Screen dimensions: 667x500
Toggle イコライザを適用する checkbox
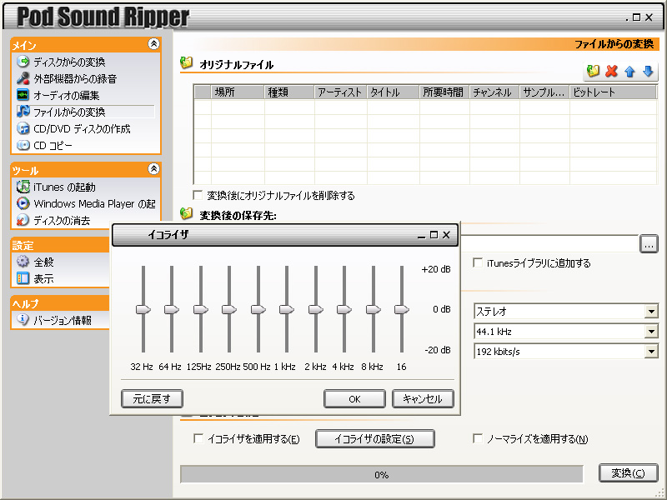tap(198, 439)
